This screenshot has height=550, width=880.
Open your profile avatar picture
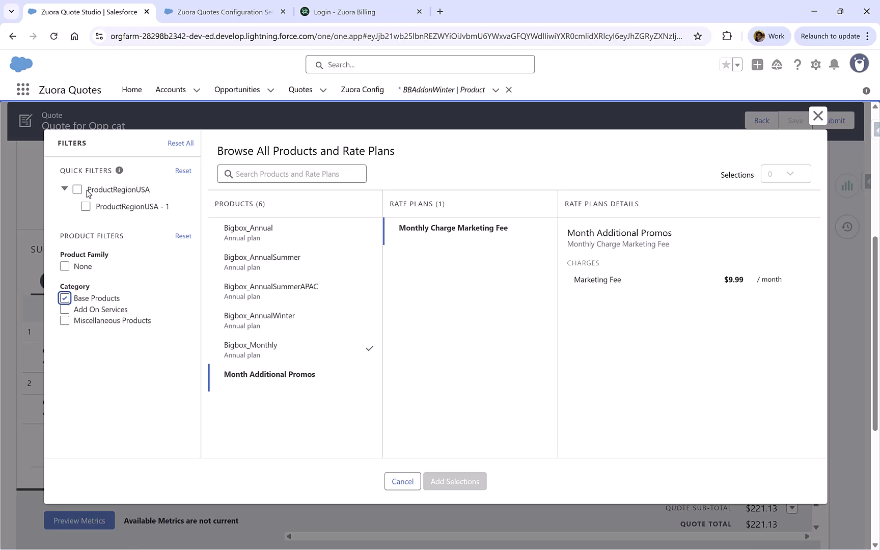click(860, 63)
